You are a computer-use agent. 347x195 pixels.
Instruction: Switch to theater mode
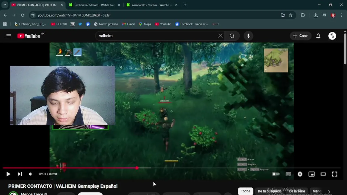point(323,174)
